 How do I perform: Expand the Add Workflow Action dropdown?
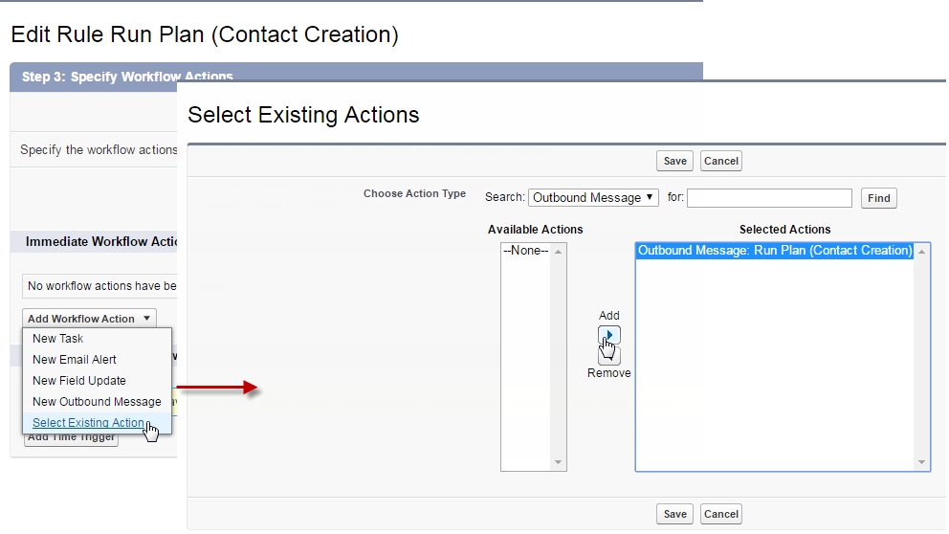[89, 319]
